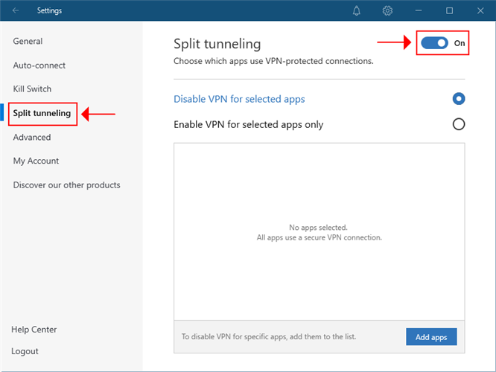Open Advanced settings
496x372 pixels.
click(x=32, y=137)
